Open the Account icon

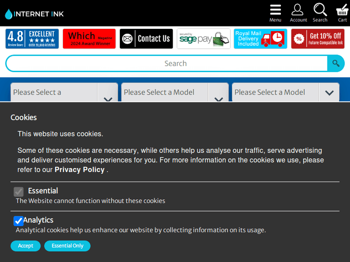298,13
